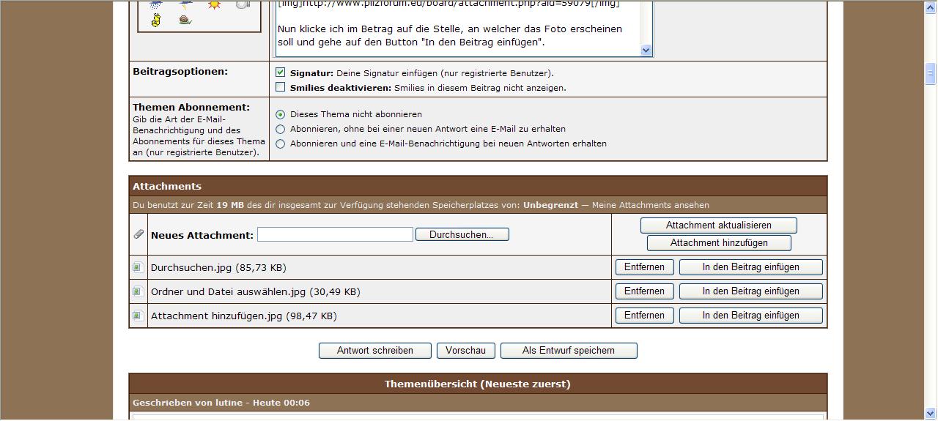Click the paperclip attachment icon
Screen dimensions: 938x421
click(139, 234)
